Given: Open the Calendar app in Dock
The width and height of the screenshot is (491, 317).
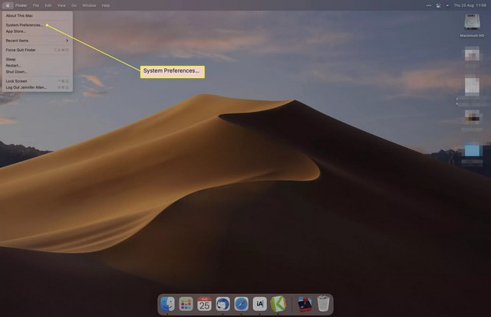Looking at the screenshot, I should point(204,304).
